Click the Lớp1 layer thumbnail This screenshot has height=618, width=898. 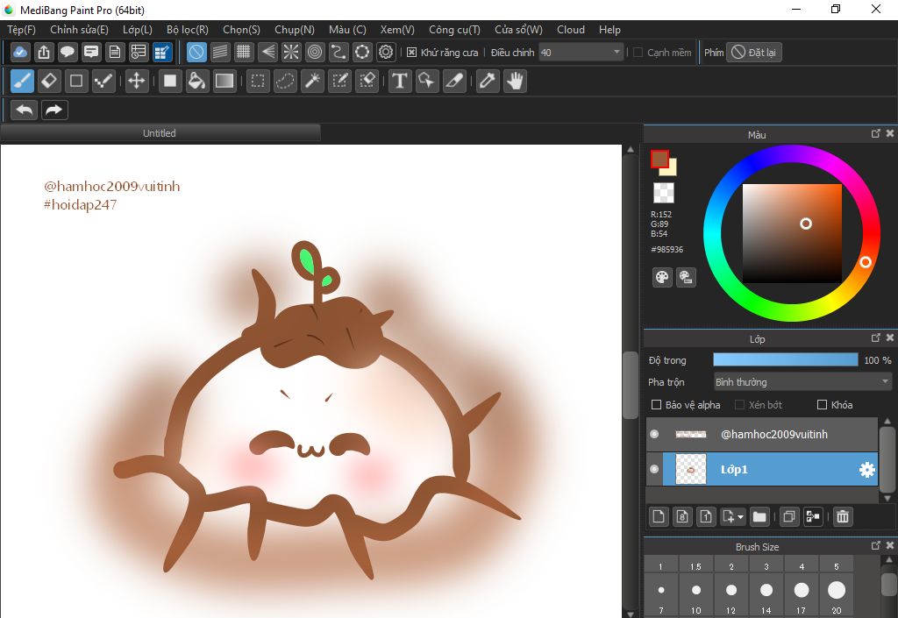(x=691, y=469)
